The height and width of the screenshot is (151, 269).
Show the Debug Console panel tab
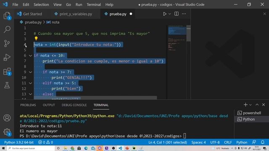(x=74, y=105)
